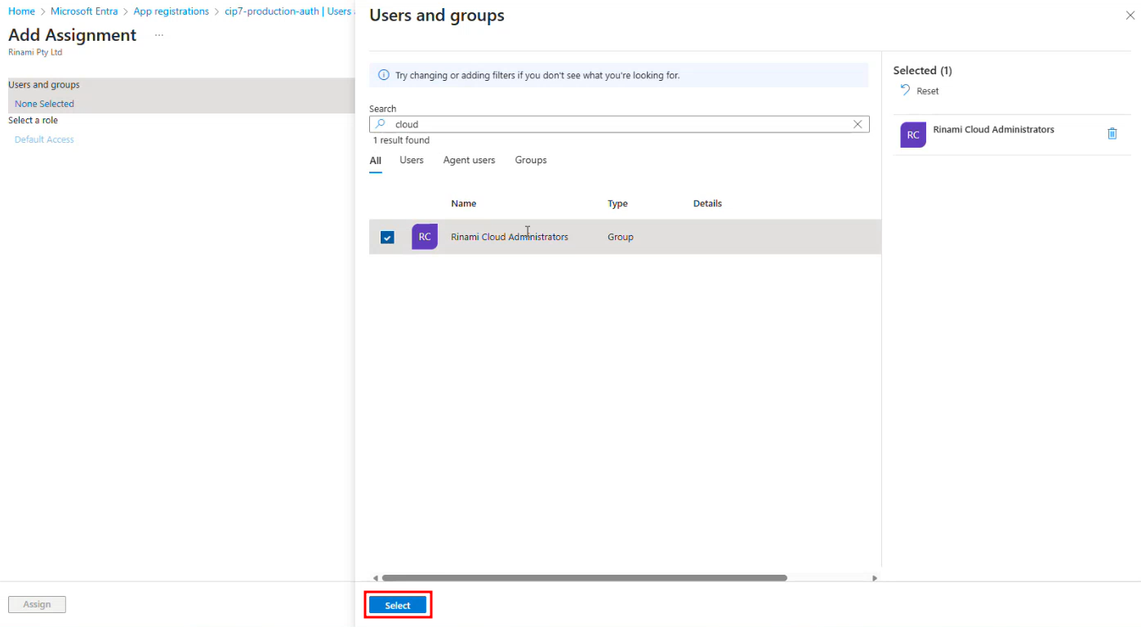The width and height of the screenshot is (1141, 627).
Task: Close the Users and groups panel
Action: [1130, 16]
